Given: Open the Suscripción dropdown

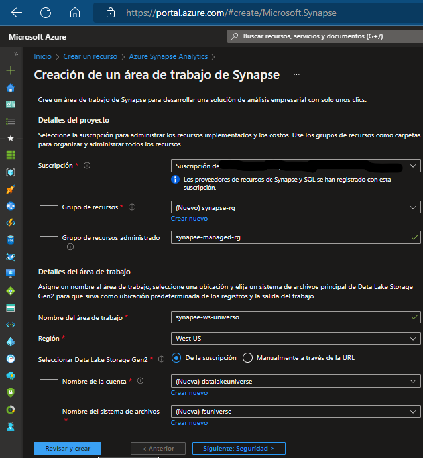Looking at the screenshot, I should (x=296, y=166).
